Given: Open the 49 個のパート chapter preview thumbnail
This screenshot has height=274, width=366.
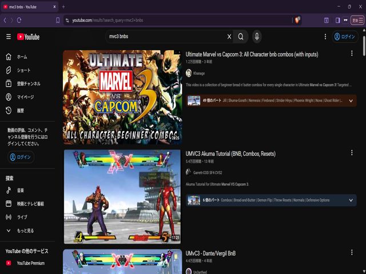Looking at the screenshot, I should [194, 100].
